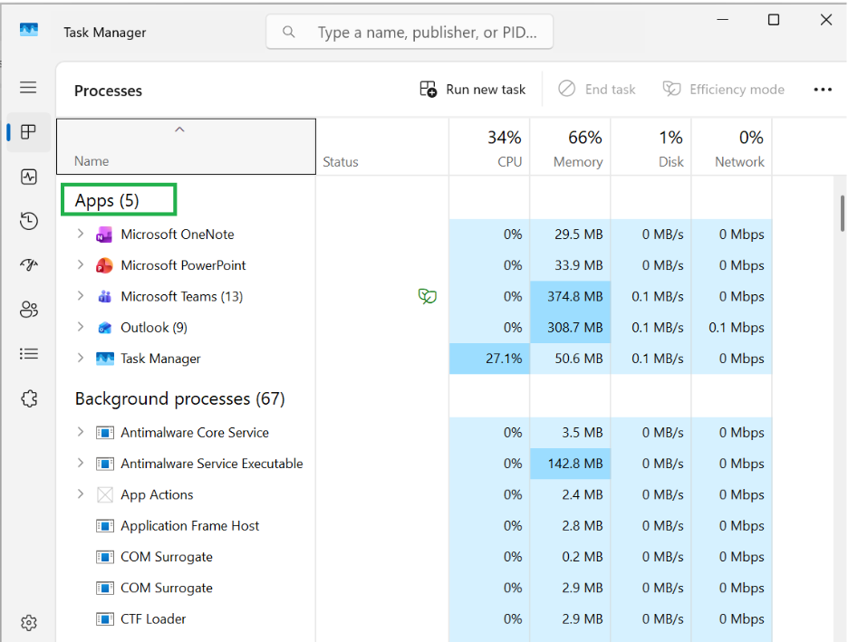Sort by the Network column header
Image resolution: width=848 pixels, height=642 pixels.
coord(731,148)
